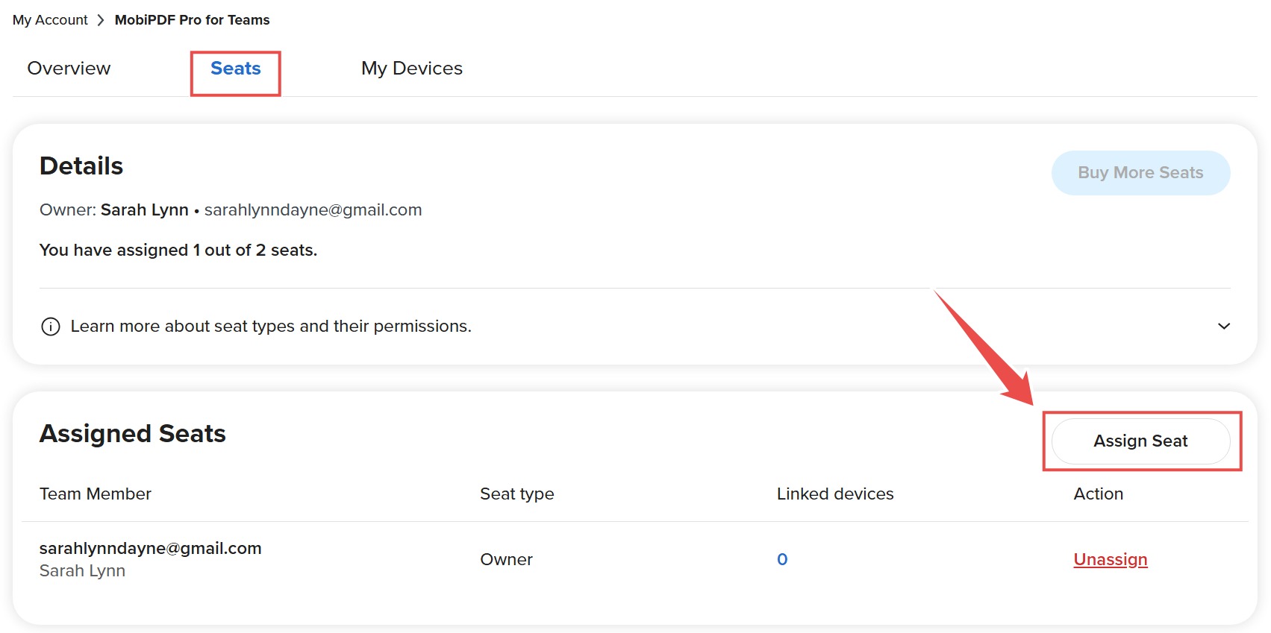Click the Buy More Seats button
Image resolution: width=1271 pixels, height=633 pixels.
tap(1140, 173)
